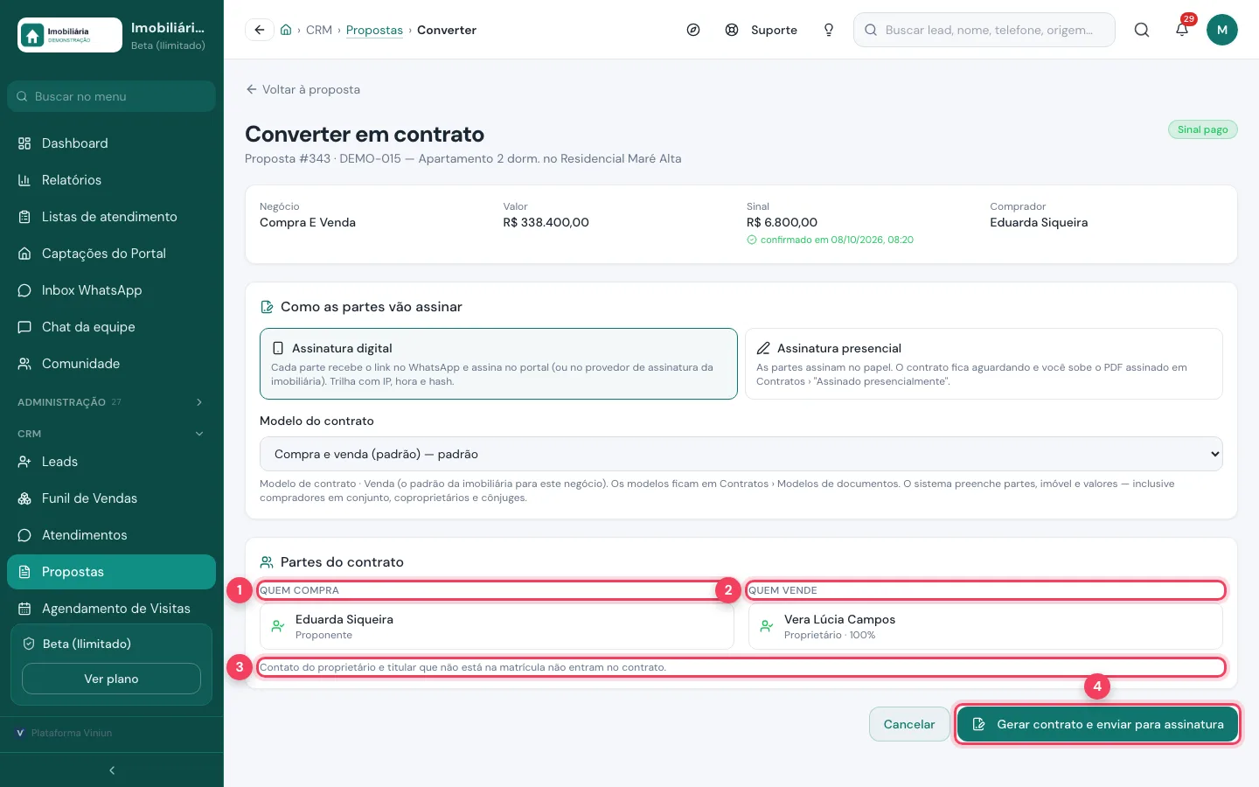Open the Modelo do contrato dropdown
Image resolution: width=1259 pixels, height=787 pixels.
(x=741, y=454)
